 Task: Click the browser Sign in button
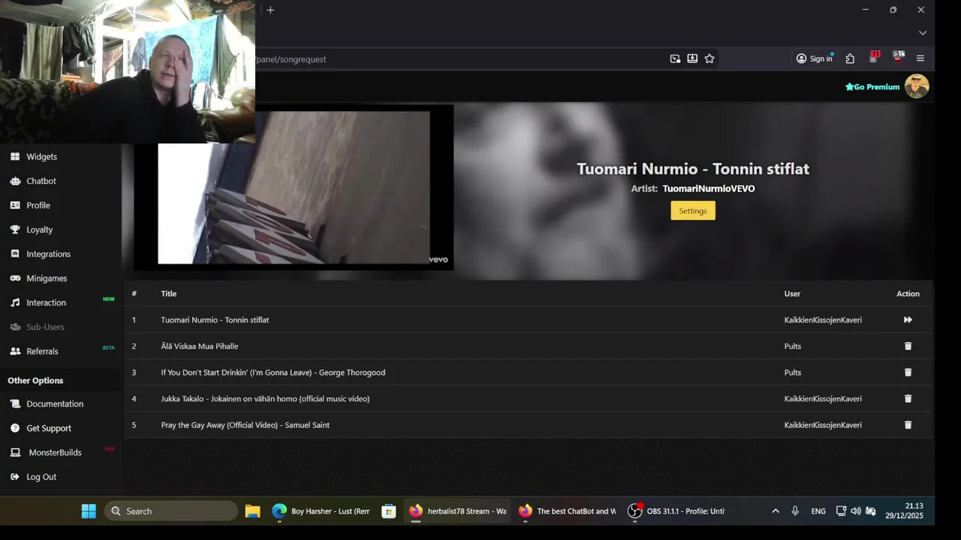(x=815, y=58)
